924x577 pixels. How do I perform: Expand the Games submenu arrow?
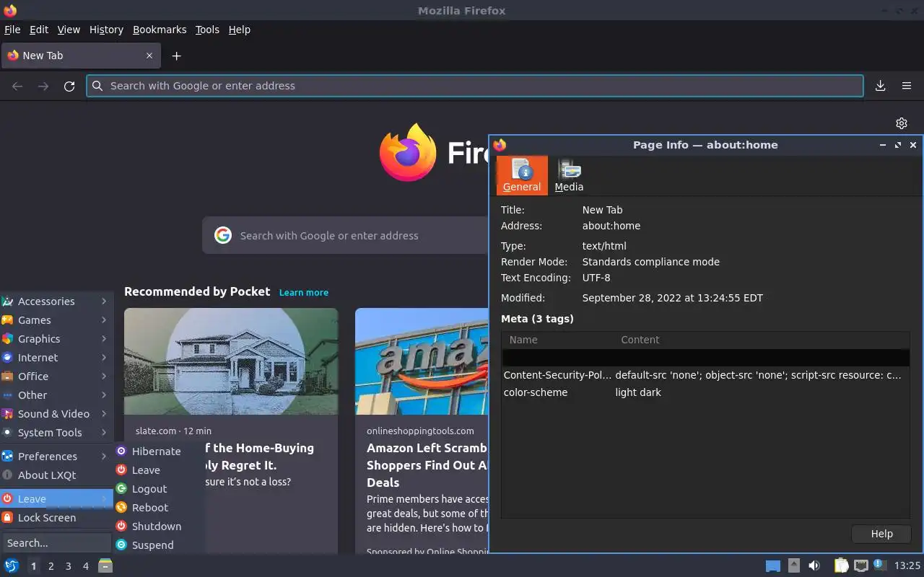tap(104, 320)
